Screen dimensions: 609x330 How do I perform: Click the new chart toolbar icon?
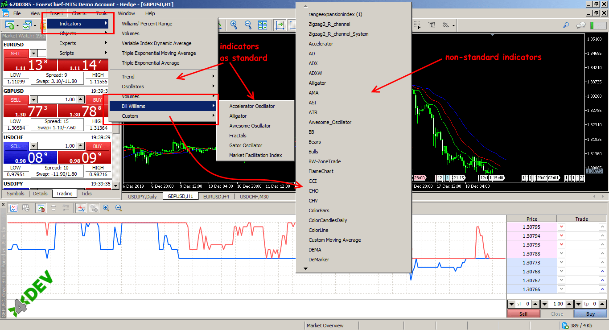pos(10,25)
